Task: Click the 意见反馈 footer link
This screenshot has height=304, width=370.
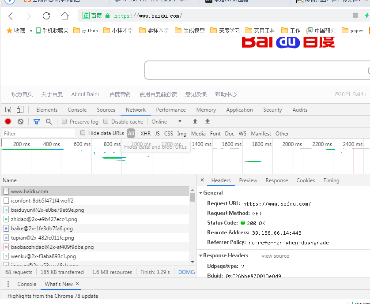Action: pyautogui.click(x=196, y=94)
